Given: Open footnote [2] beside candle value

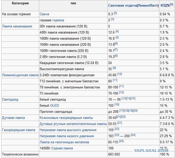Looking at the screenshot, I should click(x=115, y=13).
